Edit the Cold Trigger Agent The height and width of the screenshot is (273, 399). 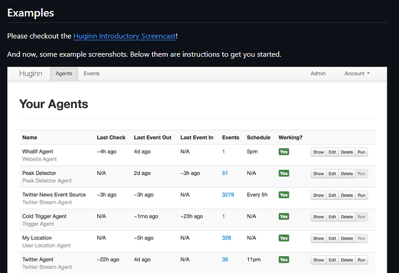pos(332,217)
